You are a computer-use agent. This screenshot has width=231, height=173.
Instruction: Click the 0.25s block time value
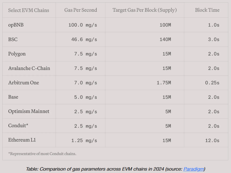coord(212,83)
